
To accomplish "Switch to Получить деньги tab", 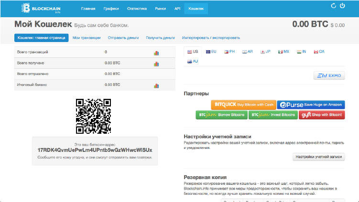I will [160, 38].
